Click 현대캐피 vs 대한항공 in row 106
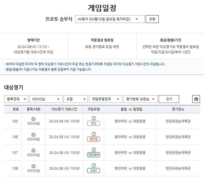Screen dimensions: 204x177 [x=130, y=137]
